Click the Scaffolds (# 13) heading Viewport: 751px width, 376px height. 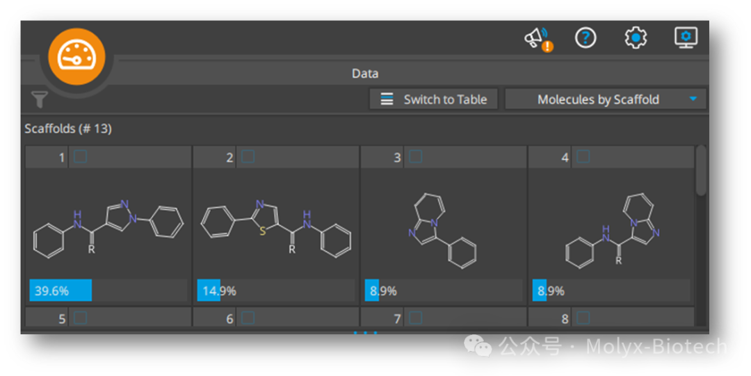click(68, 129)
